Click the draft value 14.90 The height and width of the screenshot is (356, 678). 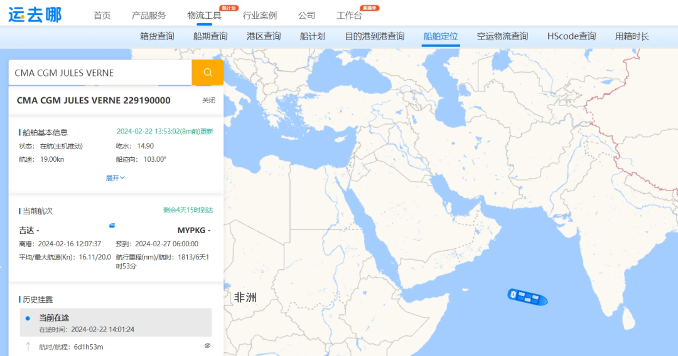[x=145, y=146]
